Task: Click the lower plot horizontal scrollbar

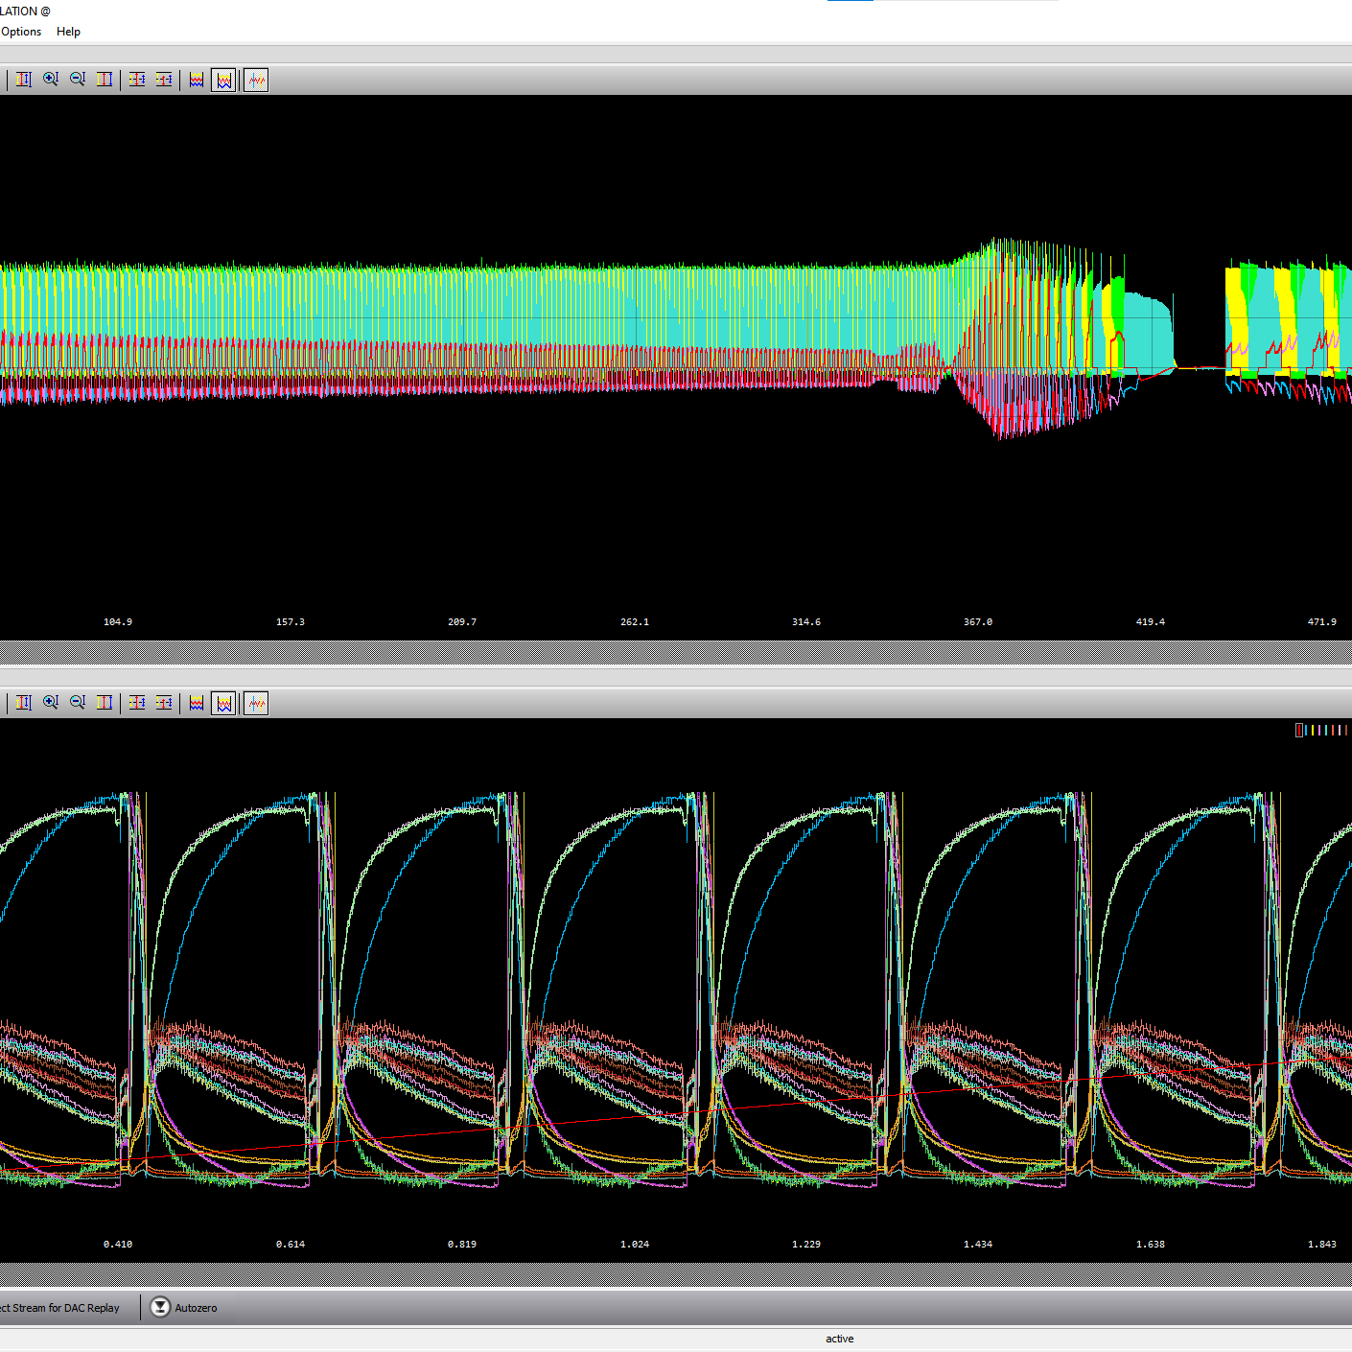Action: (676, 1274)
